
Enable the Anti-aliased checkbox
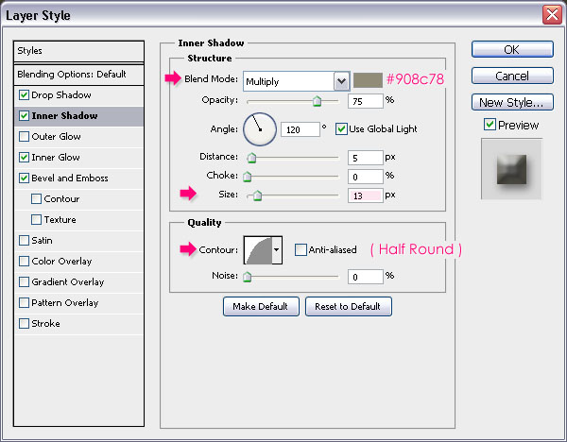(x=301, y=250)
